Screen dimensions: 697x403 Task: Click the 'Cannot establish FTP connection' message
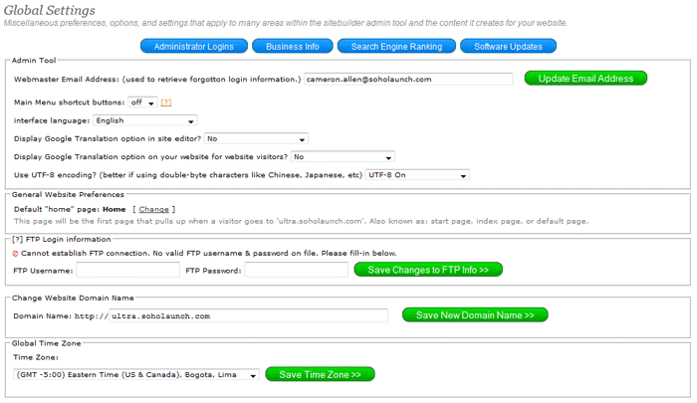tap(209, 254)
